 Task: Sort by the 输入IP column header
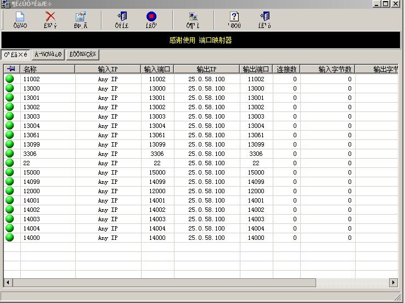click(108, 69)
